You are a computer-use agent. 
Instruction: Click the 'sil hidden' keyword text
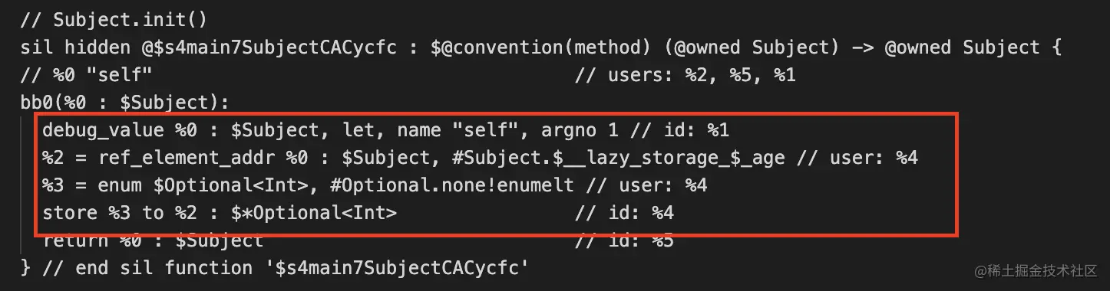click(75, 47)
